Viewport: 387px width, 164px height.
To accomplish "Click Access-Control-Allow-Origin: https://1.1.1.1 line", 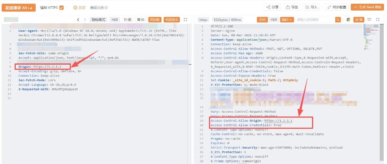I will [x=251, y=121].
